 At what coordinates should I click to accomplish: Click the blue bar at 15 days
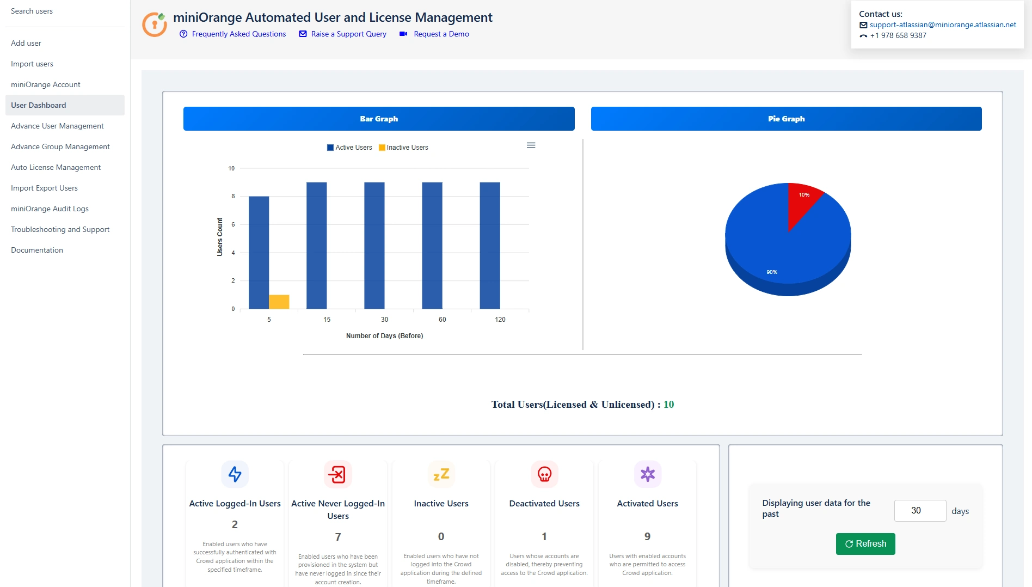(x=317, y=246)
